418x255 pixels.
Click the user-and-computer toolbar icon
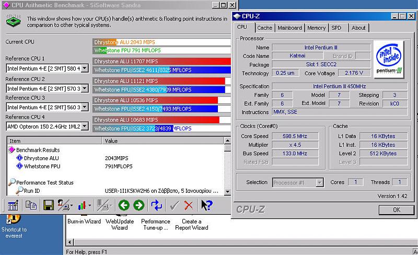(x=64, y=205)
